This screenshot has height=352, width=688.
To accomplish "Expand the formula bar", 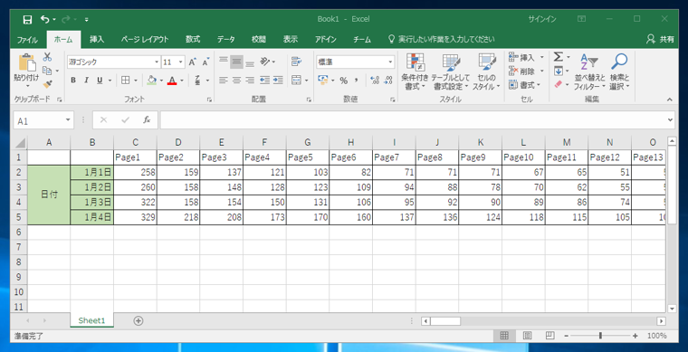I will click(x=670, y=119).
